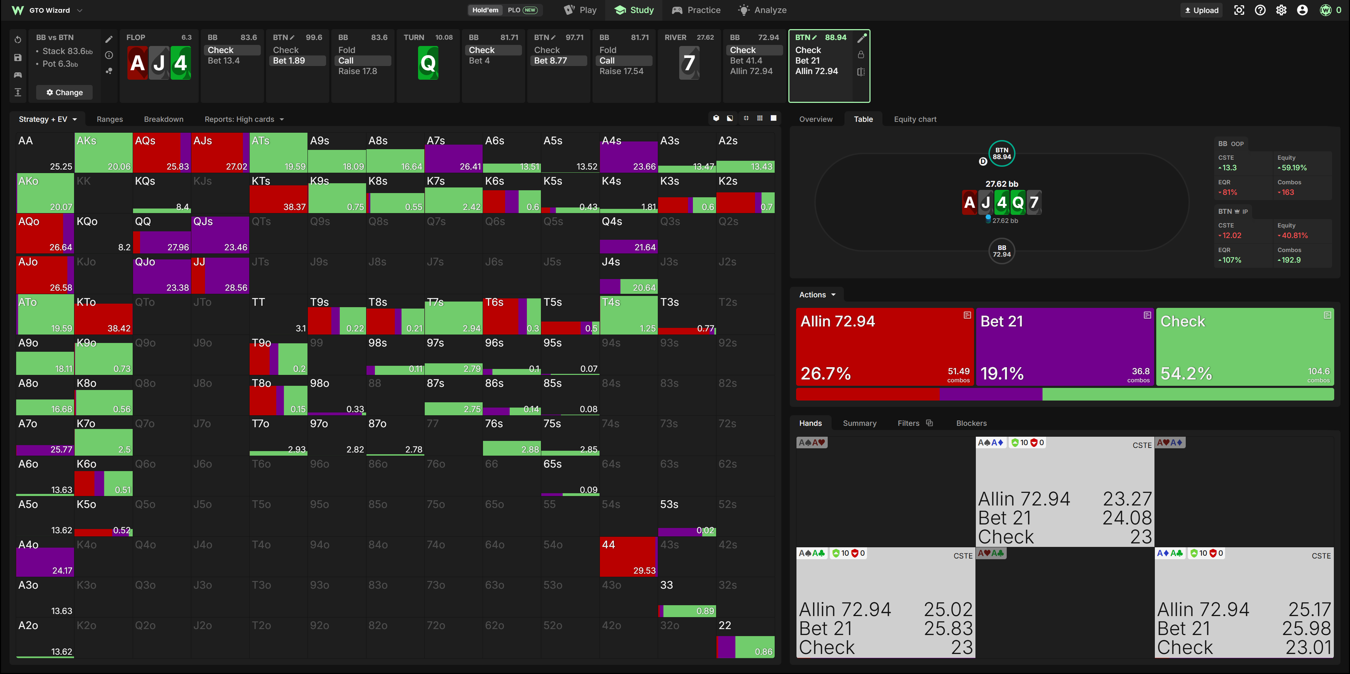Toggle the half-filled square matrix display mode
The height and width of the screenshot is (674, 1350).
[730, 118]
